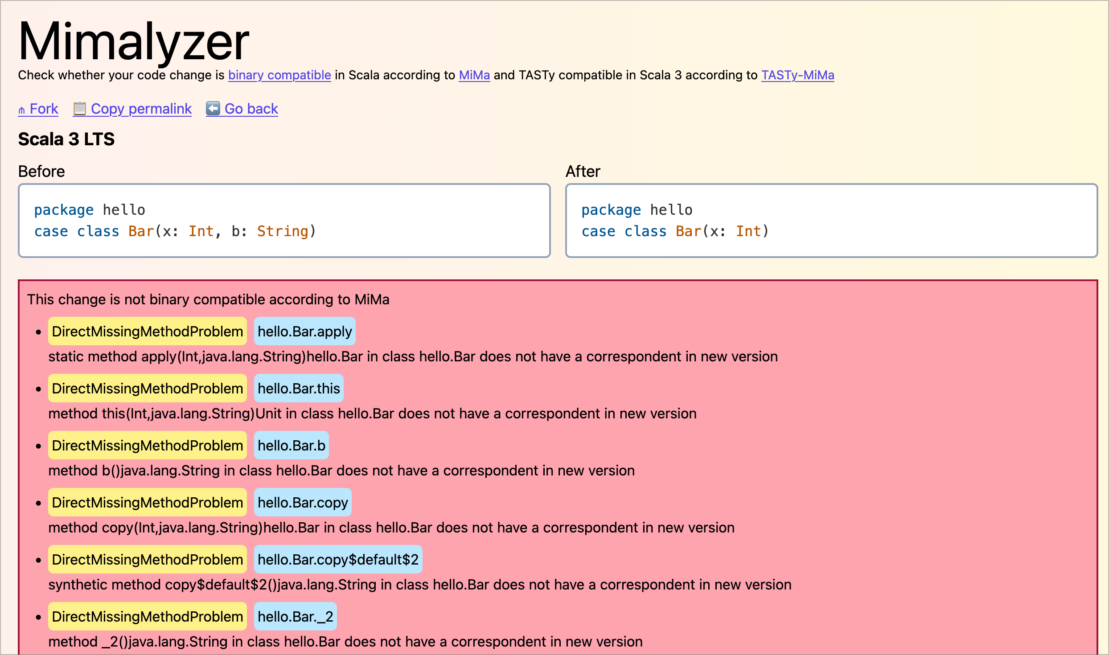The image size is (1109, 655).
Task: Open the MiMa link
Action: pos(474,75)
